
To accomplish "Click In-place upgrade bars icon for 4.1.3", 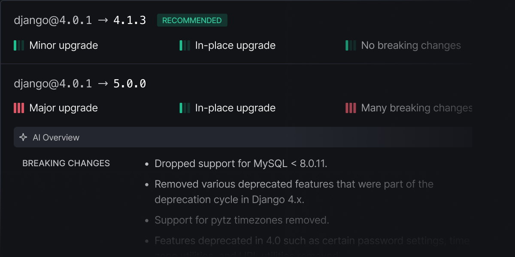I will point(185,45).
